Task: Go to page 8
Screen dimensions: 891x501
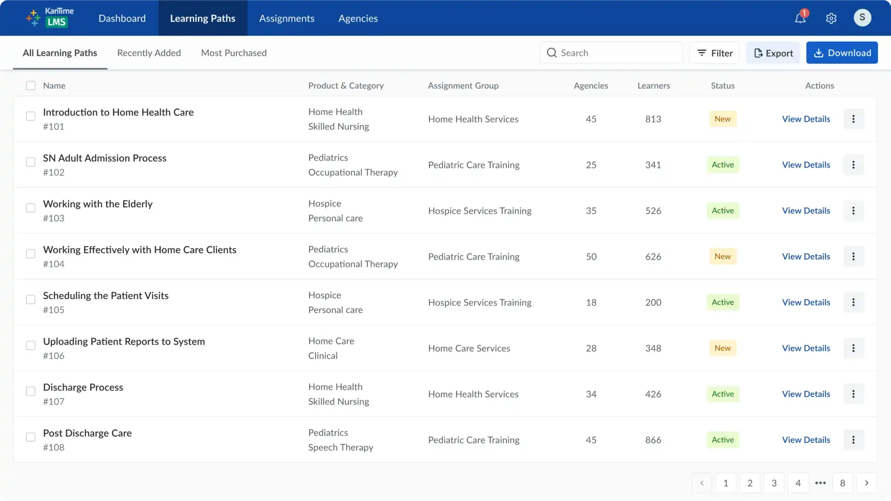Action: 843,483
